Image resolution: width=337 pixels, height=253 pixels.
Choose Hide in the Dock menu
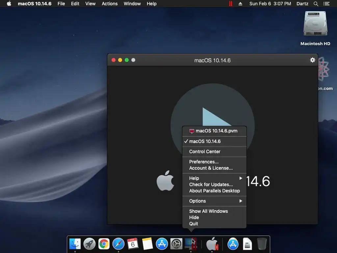[x=214, y=217]
